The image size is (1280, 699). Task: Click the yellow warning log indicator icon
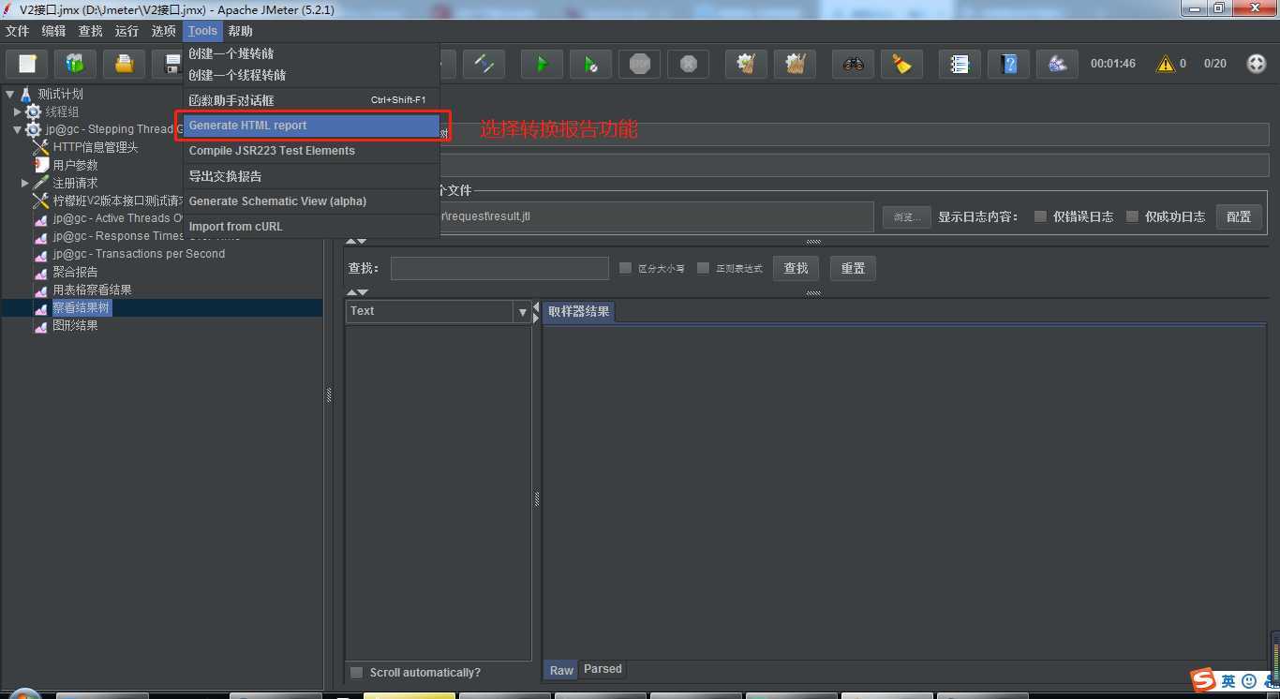pyautogui.click(x=1165, y=64)
